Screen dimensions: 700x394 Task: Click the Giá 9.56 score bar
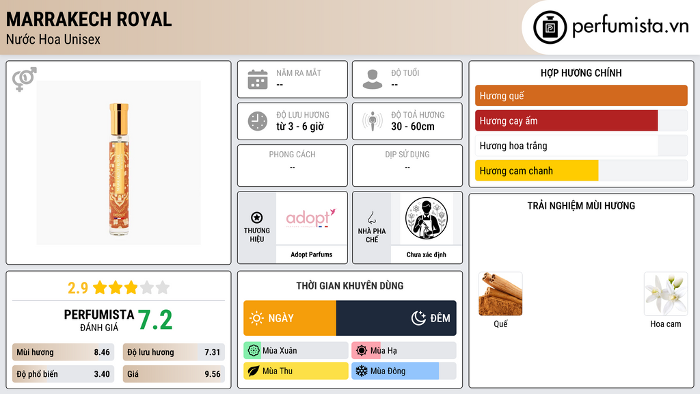(x=174, y=374)
